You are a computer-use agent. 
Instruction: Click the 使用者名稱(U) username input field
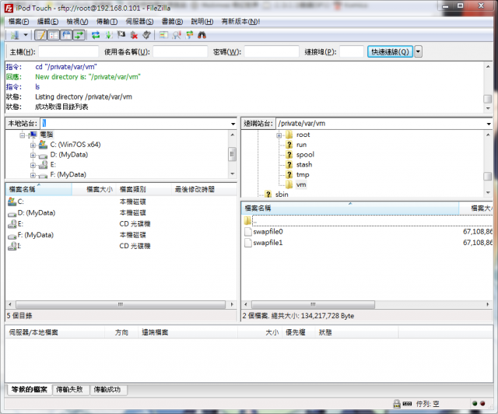click(180, 51)
